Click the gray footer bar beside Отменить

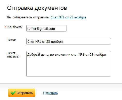tap(90, 93)
